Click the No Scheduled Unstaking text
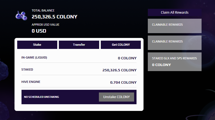Viewport: 215px width, 120px height. click(x=41, y=97)
